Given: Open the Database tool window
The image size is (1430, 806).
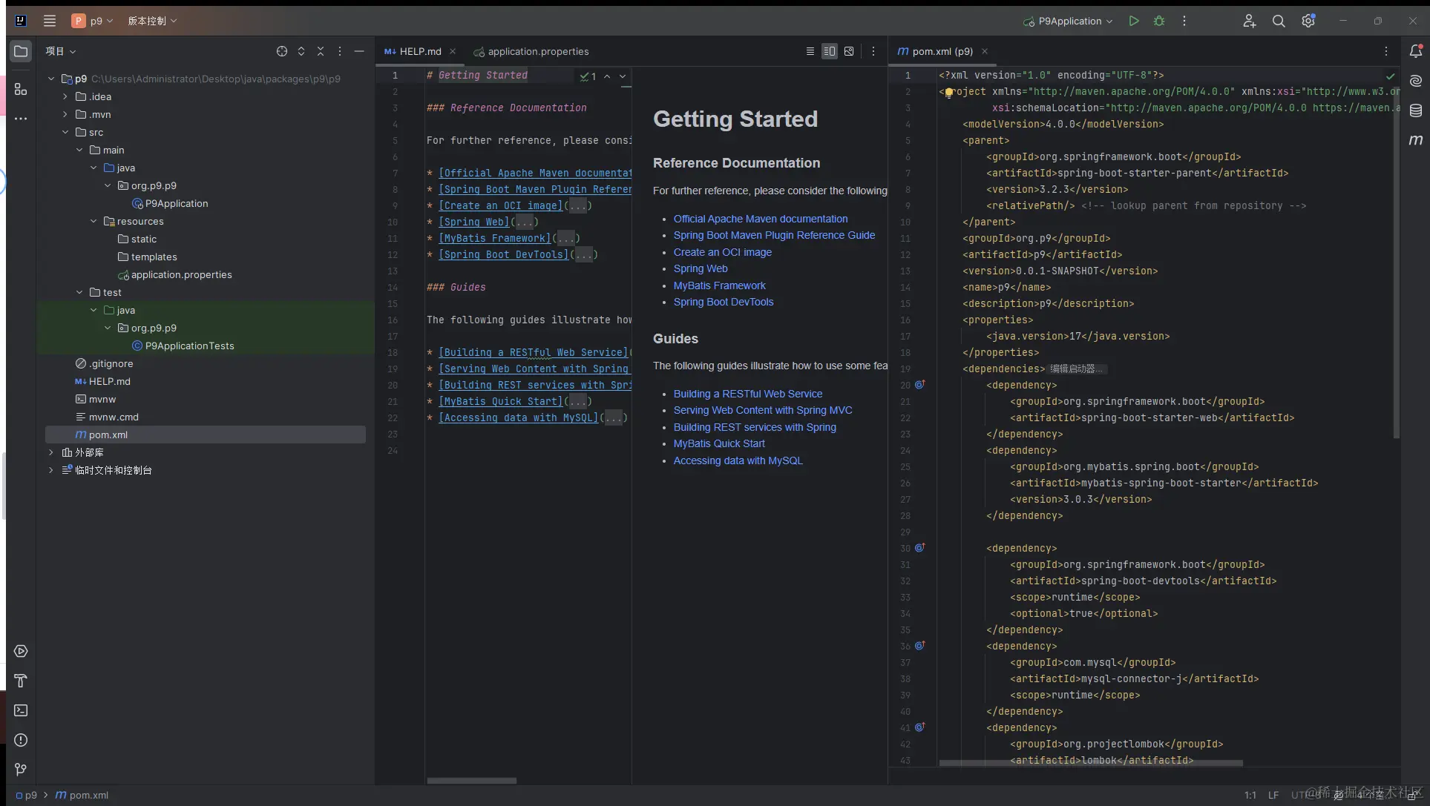Looking at the screenshot, I should click(x=1416, y=110).
